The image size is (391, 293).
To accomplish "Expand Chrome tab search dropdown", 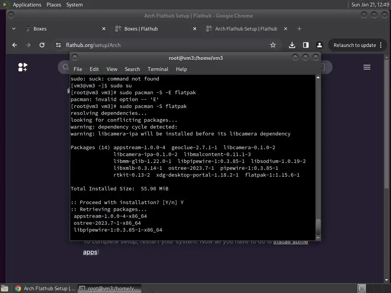I will (x=14, y=29).
